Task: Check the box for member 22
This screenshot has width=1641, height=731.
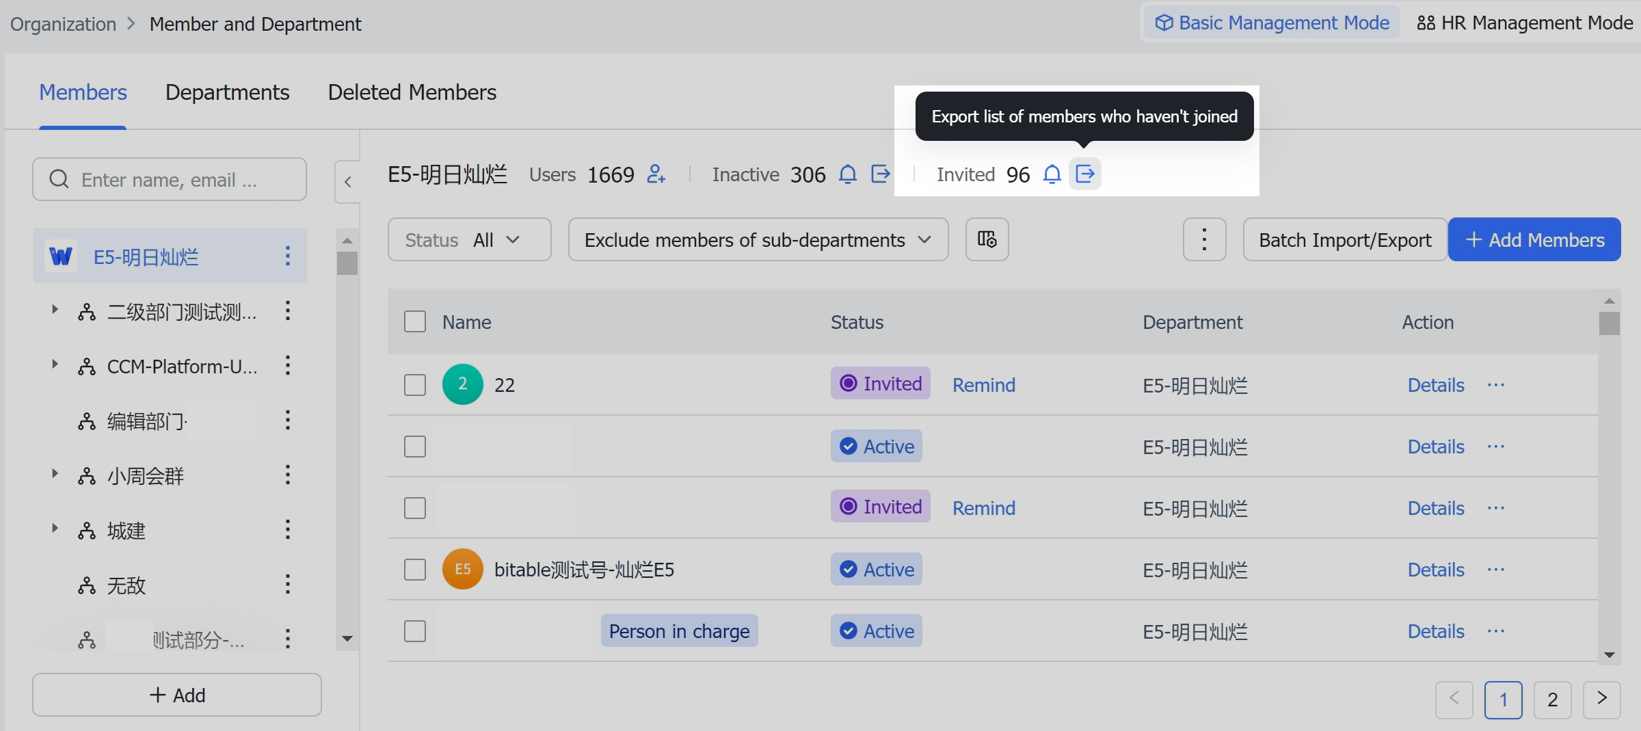Action: (415, 385)
